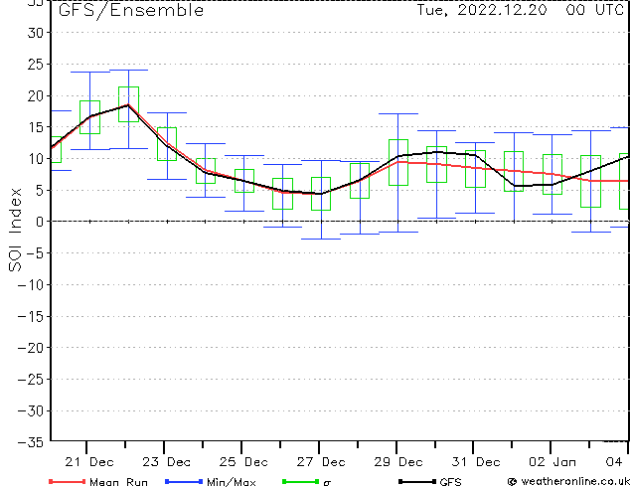Click the '-15' y-axis value
The width and height of the screenshot is (630, 487).
click(x=31, y=316)
